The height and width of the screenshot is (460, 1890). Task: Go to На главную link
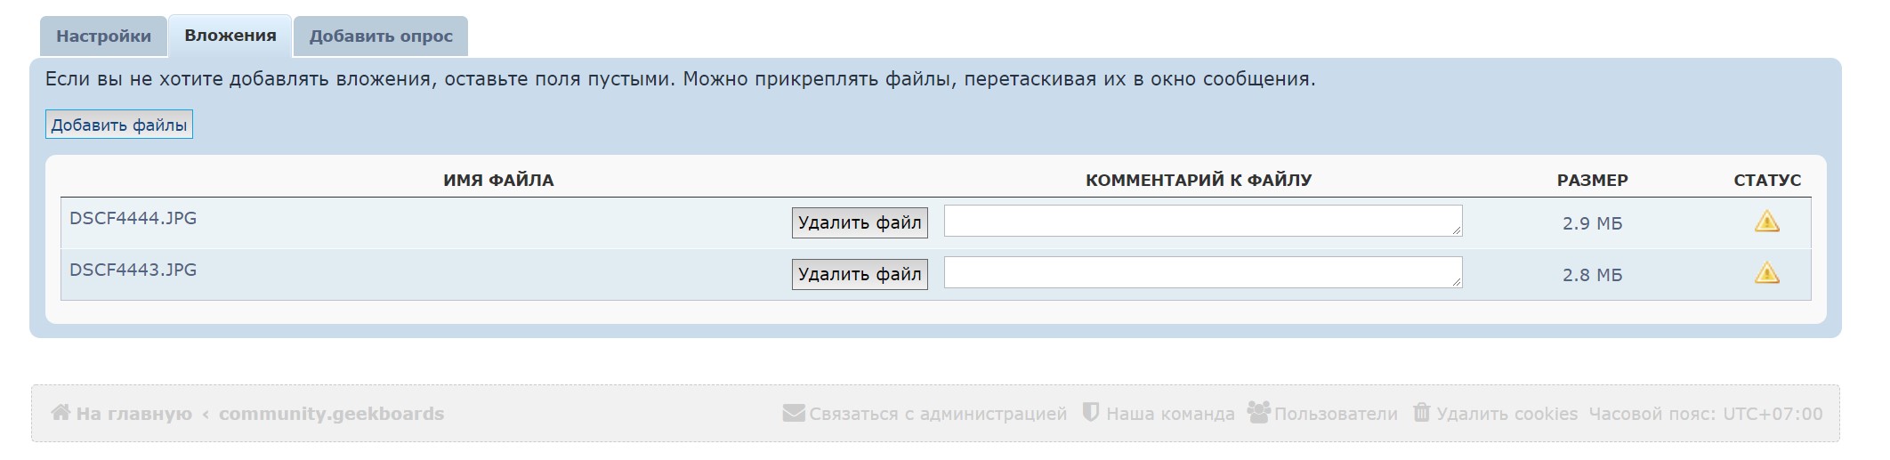point(133,414)
